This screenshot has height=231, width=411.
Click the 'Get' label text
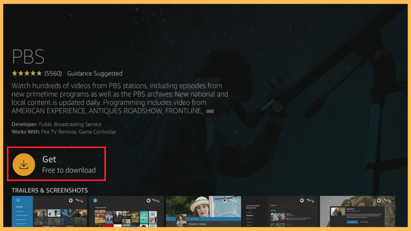pos(49,159)
